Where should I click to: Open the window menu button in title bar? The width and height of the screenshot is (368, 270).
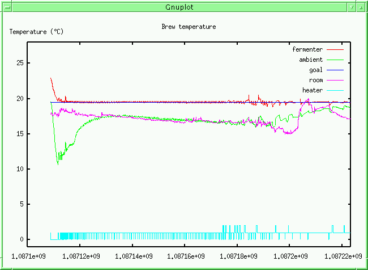(x=7, y=7)
